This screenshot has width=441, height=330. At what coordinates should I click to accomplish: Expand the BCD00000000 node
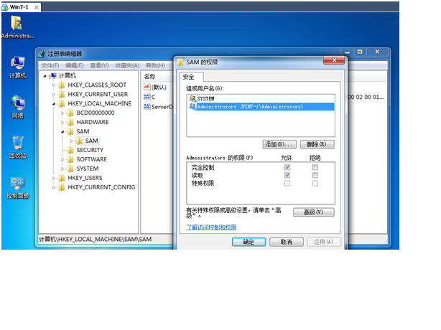point(62,113)
